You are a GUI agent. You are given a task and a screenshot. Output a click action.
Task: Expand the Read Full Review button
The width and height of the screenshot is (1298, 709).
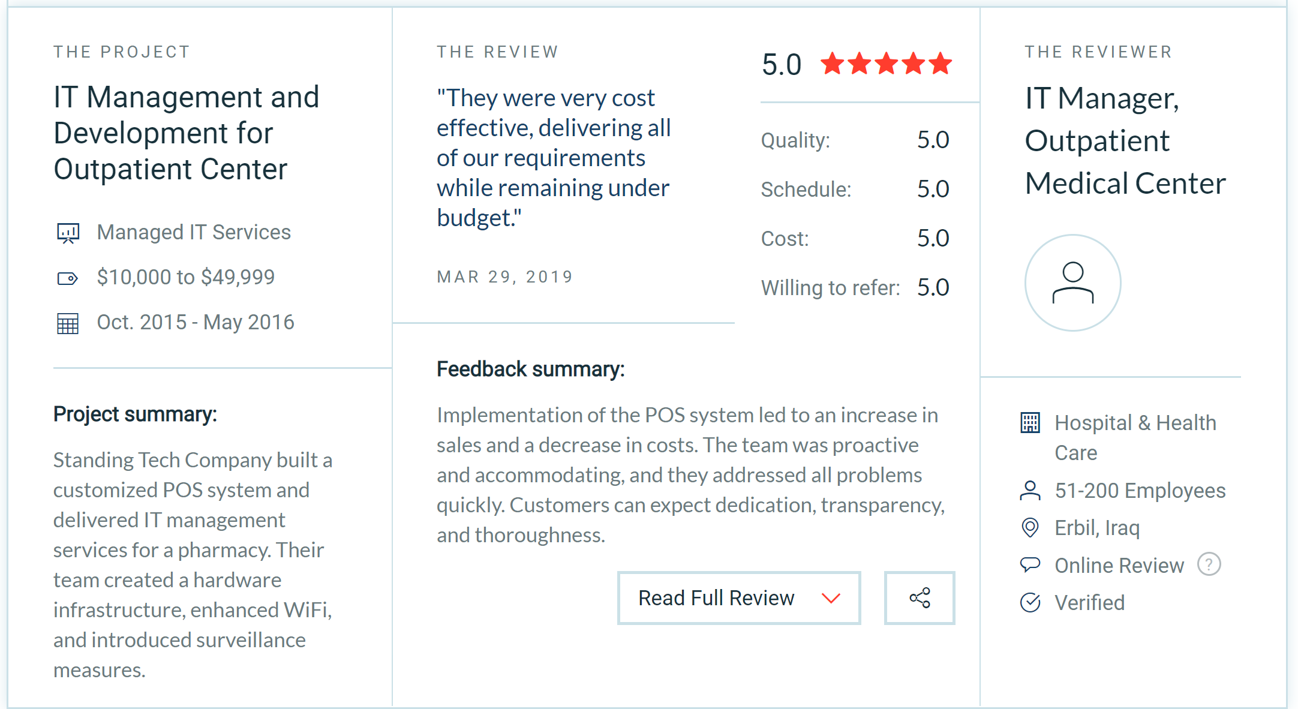(x=739, y=598)
